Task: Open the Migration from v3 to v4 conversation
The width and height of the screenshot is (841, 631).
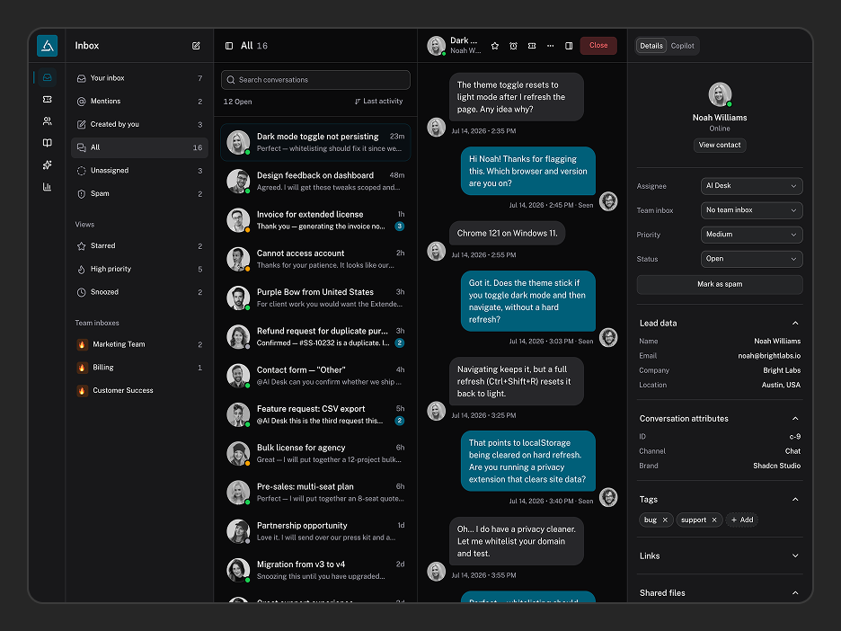Action: pos(315,571)
